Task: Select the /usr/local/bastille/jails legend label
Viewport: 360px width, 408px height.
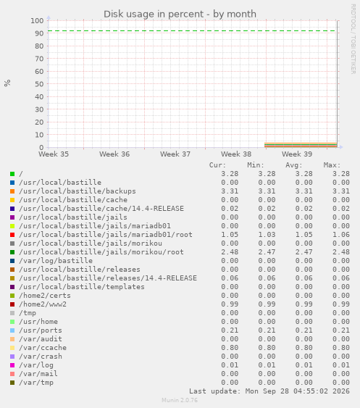Action: [73, 217]
